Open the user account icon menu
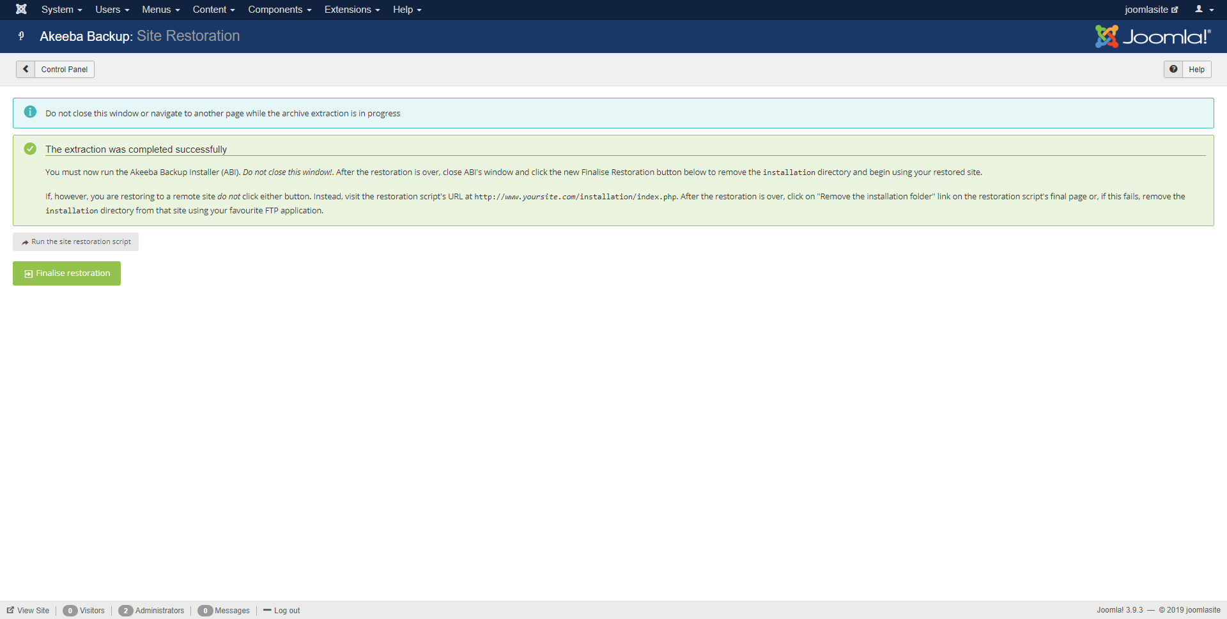 pos(1204,10)
